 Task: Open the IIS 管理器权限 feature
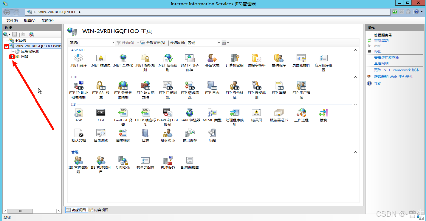click(x=78, y=165)
